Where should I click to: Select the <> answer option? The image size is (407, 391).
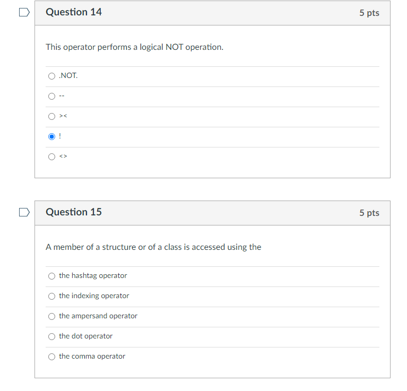[51, 157]
